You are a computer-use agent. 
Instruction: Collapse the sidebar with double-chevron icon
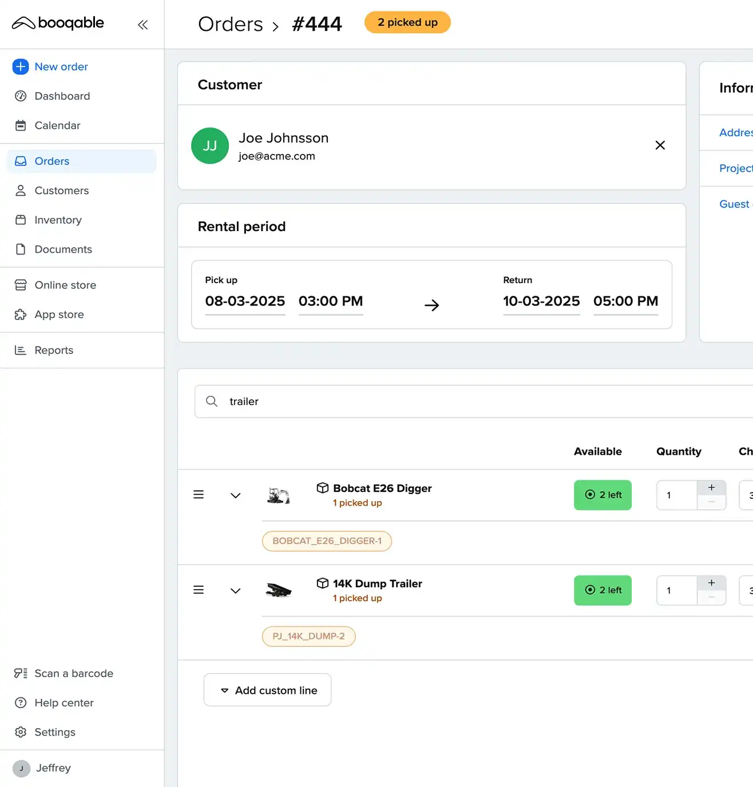pyautogui.click(x=142, y=25)
